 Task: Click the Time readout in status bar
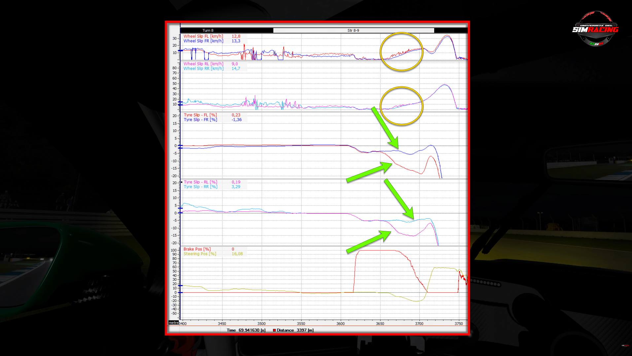pyautogui.click(x=246, y=330)
